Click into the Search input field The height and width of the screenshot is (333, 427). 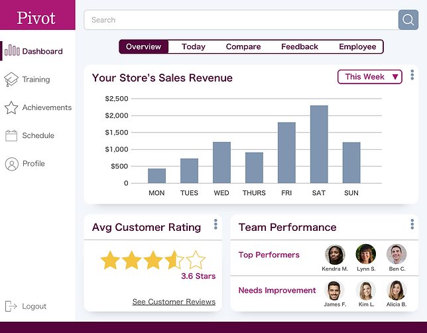pos(241,20)
